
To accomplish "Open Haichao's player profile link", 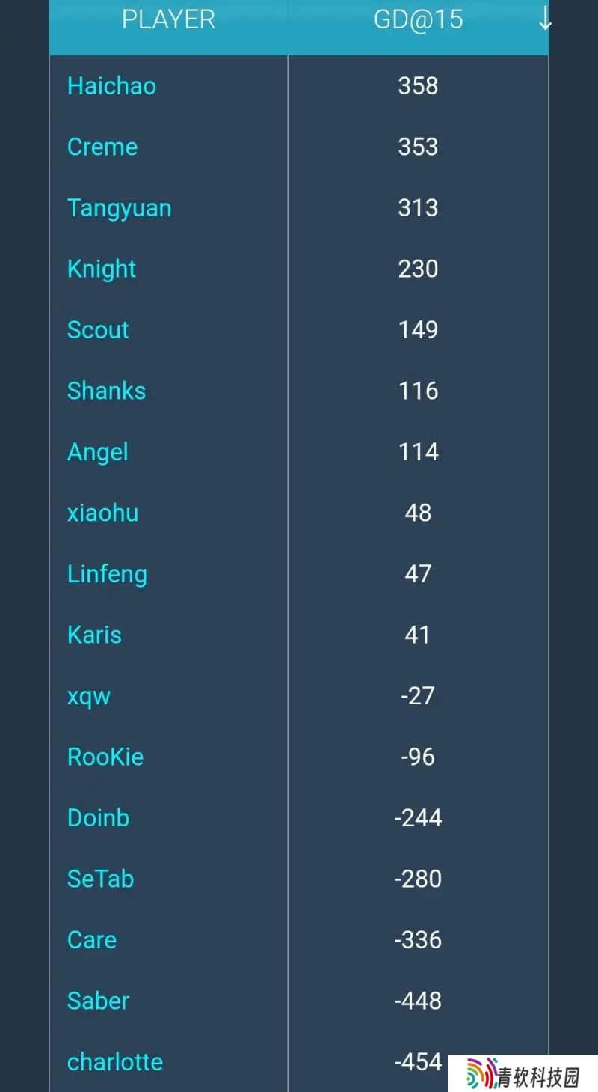I will (111, 86).
